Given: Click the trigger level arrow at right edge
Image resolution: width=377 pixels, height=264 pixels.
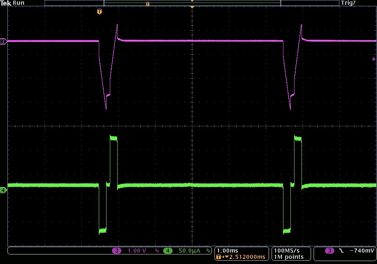Looking at the screenshot, I should tap(374, 59).
